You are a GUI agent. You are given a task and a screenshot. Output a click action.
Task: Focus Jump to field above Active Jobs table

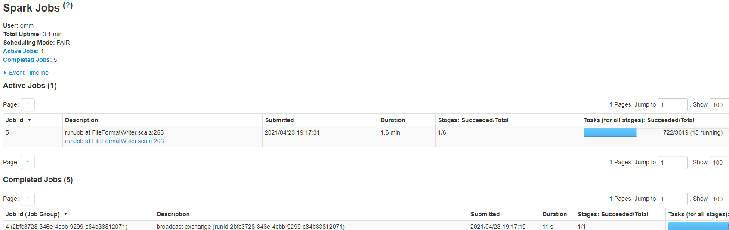pos(673,105)
